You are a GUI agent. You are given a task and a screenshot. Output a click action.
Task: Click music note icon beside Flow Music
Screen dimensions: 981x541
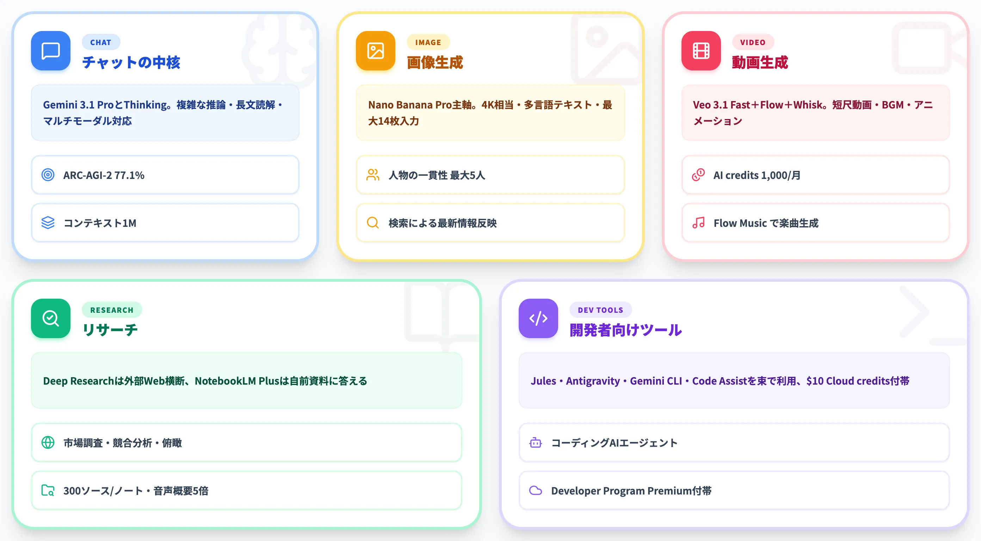pos(698,223)
